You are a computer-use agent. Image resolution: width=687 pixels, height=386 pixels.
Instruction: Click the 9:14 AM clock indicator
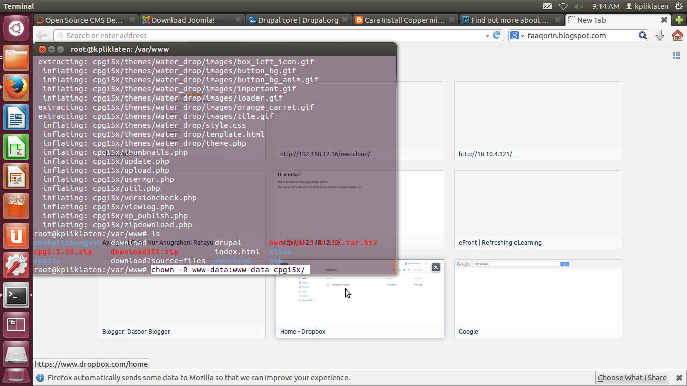[606, 6]
